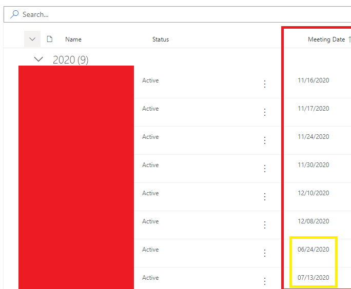The image size is (351, 289).
Task: Click Active status in the 11/24/2020 row
Action: (150, 137)
